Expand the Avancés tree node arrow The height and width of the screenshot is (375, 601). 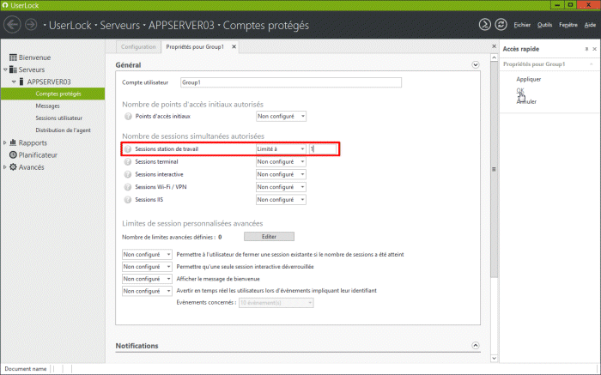tap(5, 167)
